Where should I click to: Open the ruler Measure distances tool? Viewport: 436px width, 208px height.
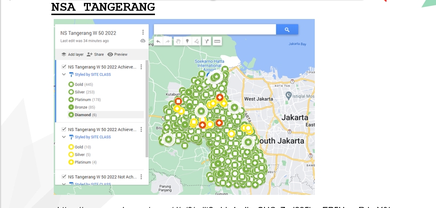(x=217, y=41)
